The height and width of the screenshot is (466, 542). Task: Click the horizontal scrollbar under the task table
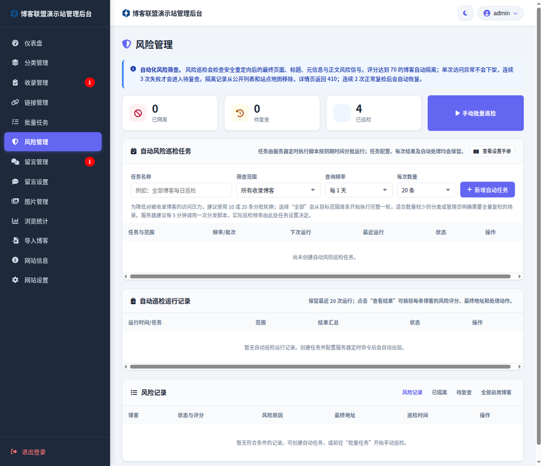[320, 276]
